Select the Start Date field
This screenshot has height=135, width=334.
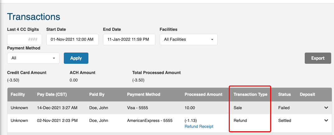tap(72, 40)
